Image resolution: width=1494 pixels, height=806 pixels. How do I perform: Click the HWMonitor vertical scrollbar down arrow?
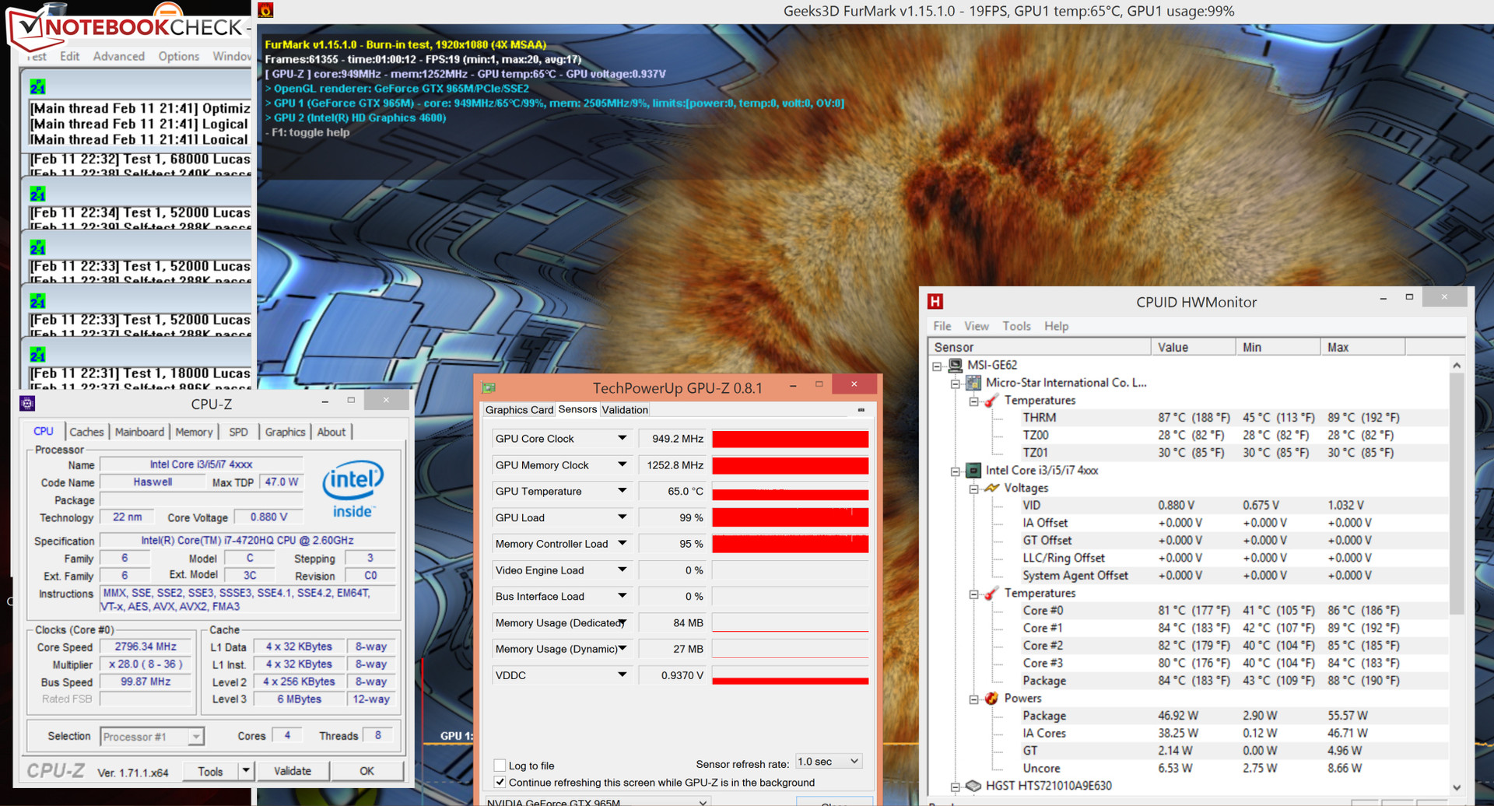[1457, 787]
